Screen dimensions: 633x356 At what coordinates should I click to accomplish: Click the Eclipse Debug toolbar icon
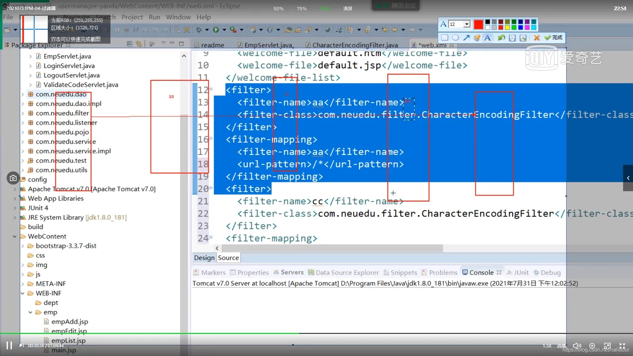(x=199, y=30)
